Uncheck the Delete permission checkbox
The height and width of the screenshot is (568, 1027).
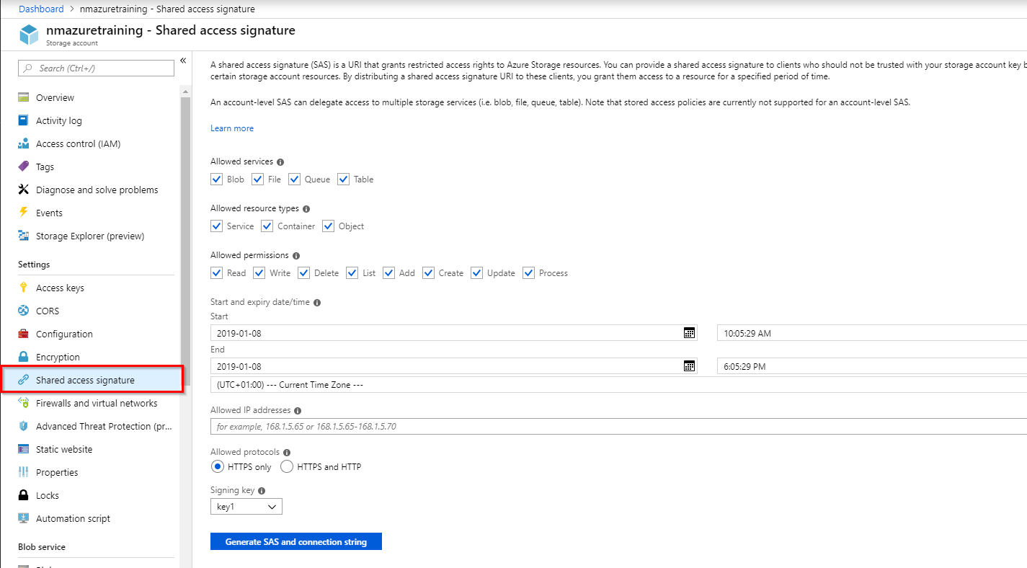(303, 273)
